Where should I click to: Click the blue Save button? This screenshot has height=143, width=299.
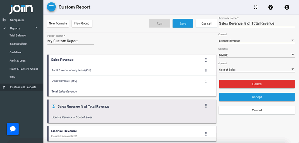tap(183, 23)
